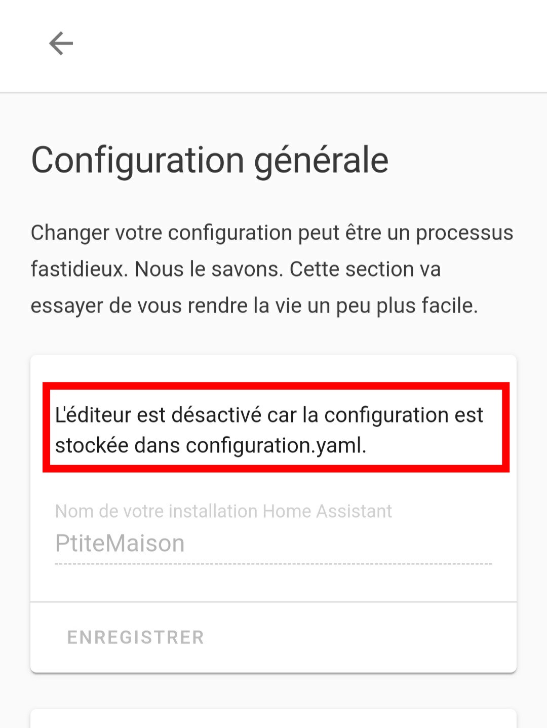Click the word "générale" in the title
The width and height of the screenshot is (547, 728).
tap(321, 160)
